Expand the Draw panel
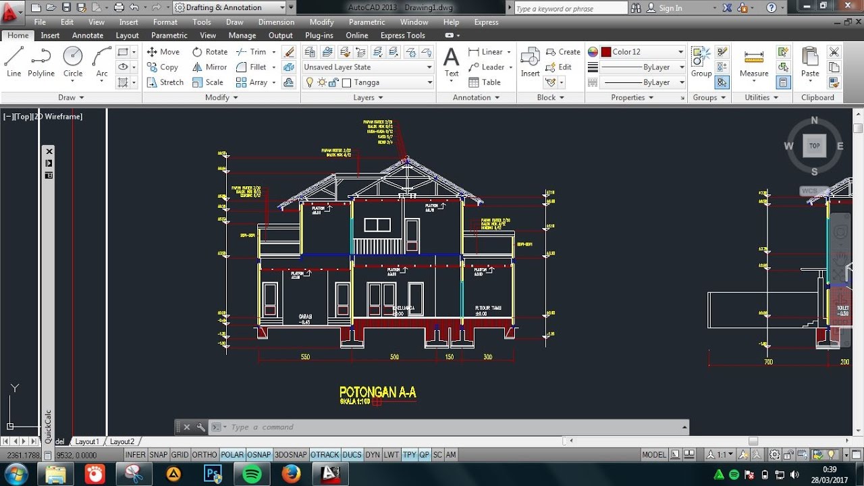 pyautogui.click(x=71, y=97)
